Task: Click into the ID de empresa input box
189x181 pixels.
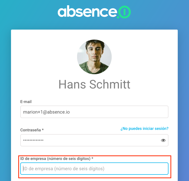Action: pyautogui.click(x=94, y=168)
